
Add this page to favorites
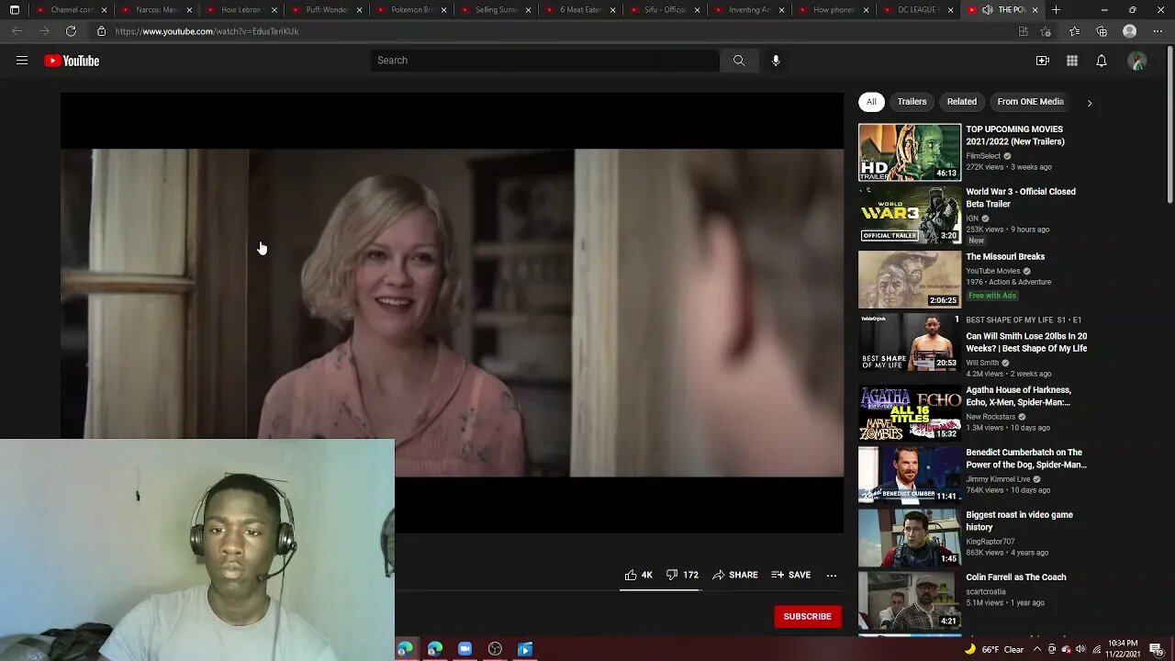1046,31
